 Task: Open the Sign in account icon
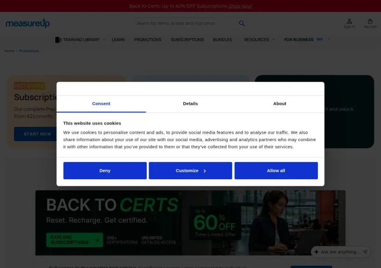349,21
